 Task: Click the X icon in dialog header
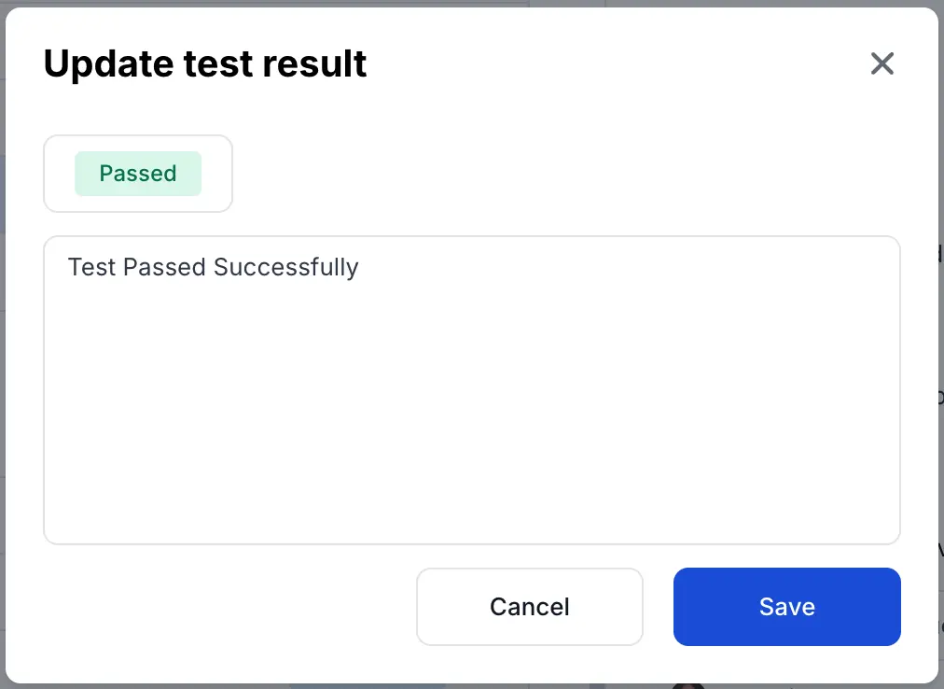tap(882, 63)
